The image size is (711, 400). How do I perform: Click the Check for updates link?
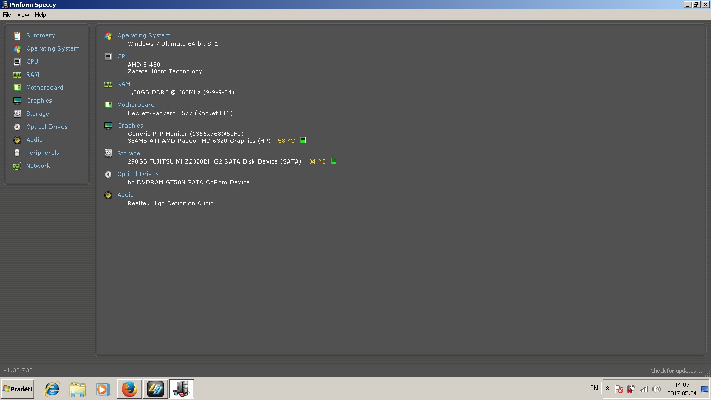coord(676,371)
